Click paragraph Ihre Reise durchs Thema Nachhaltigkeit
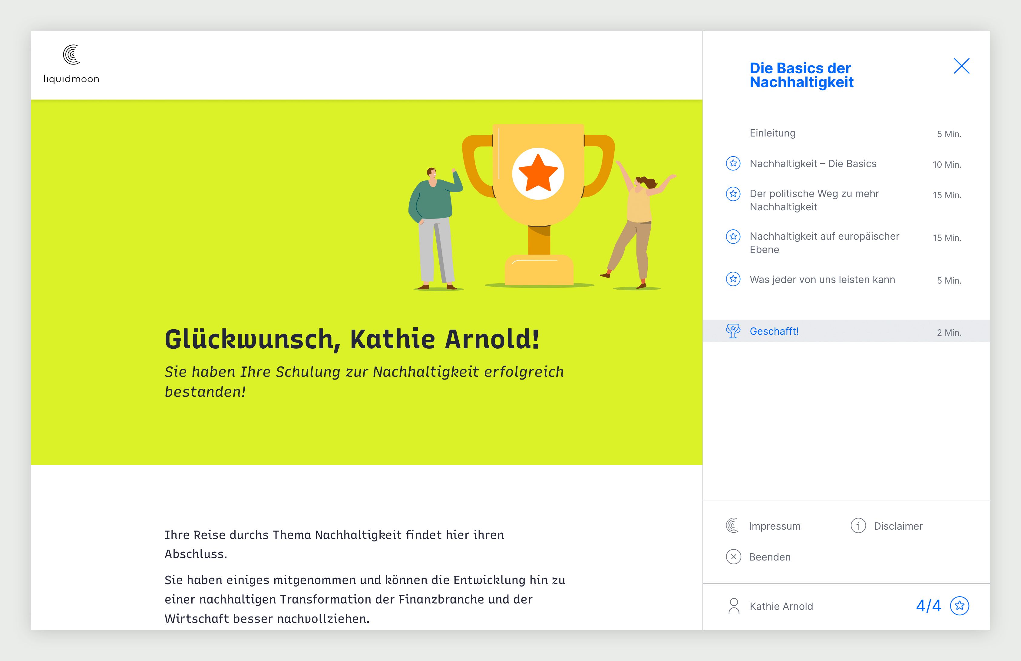Screen dimensions: 1021x661 tap(334, 544)
